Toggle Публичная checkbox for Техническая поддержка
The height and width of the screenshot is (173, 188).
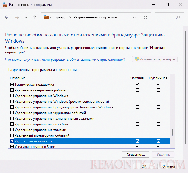tap(158, 85)
